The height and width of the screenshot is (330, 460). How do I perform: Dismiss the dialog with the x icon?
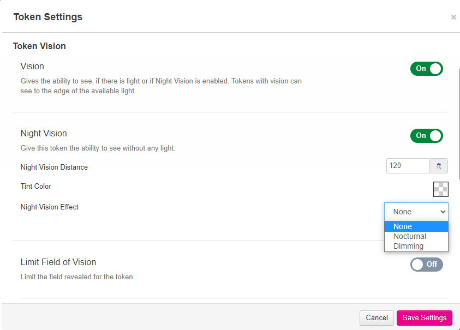(453, 17)
